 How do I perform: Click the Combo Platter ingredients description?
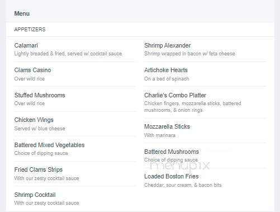193,107
